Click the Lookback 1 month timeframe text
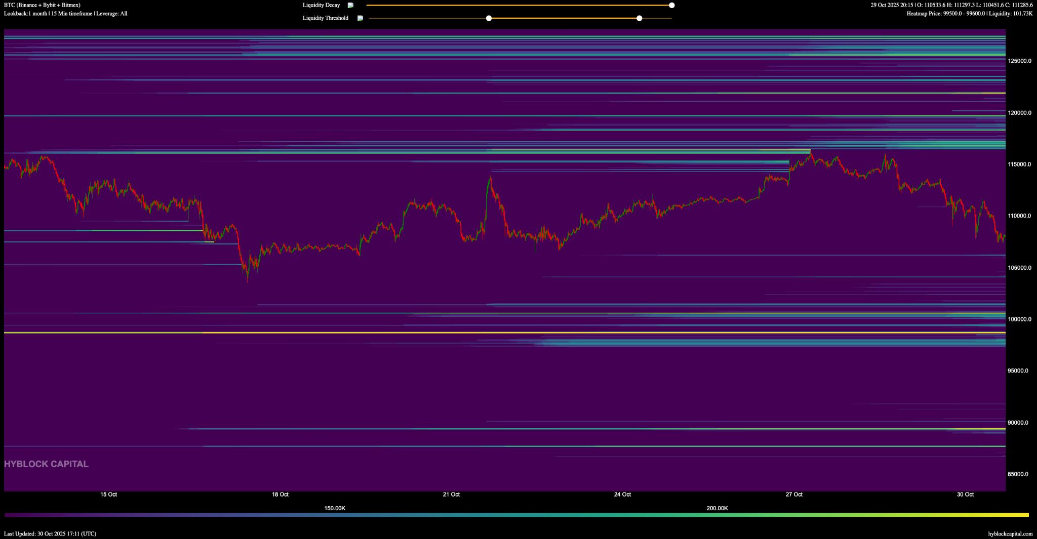 pyautogui.click(x=65, y=14)
